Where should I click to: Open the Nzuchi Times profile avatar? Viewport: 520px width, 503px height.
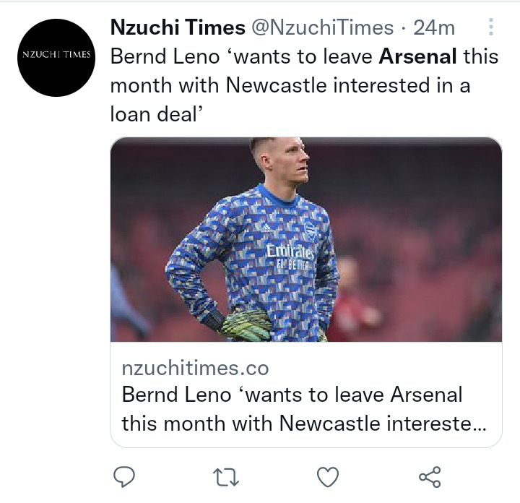(x=56, y=58)
